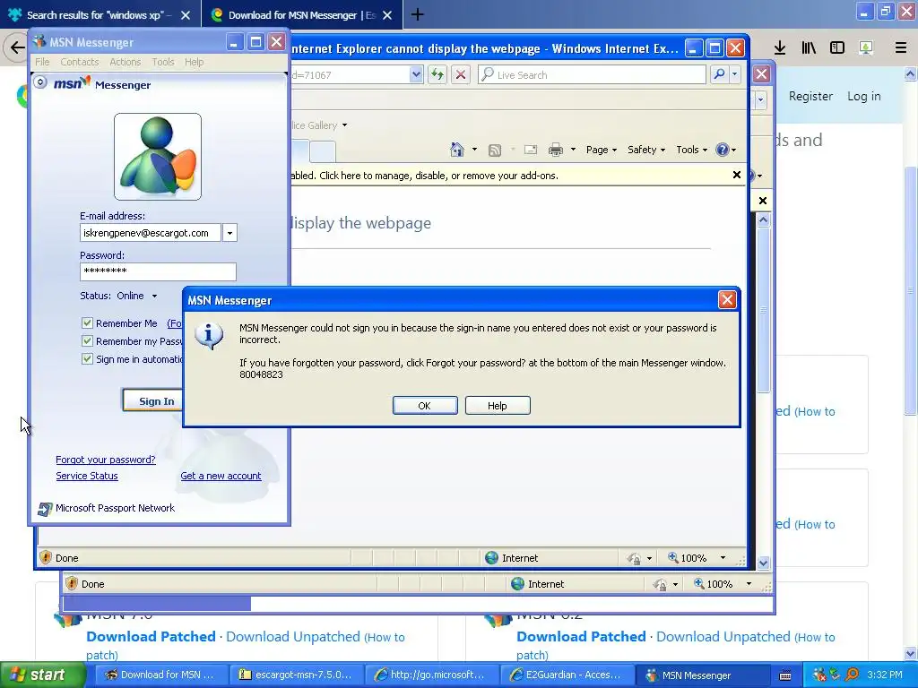Open Firefox Downloads arrow icon
The image size is (918, 688).
pyautogui.click(x=780, y=48)
